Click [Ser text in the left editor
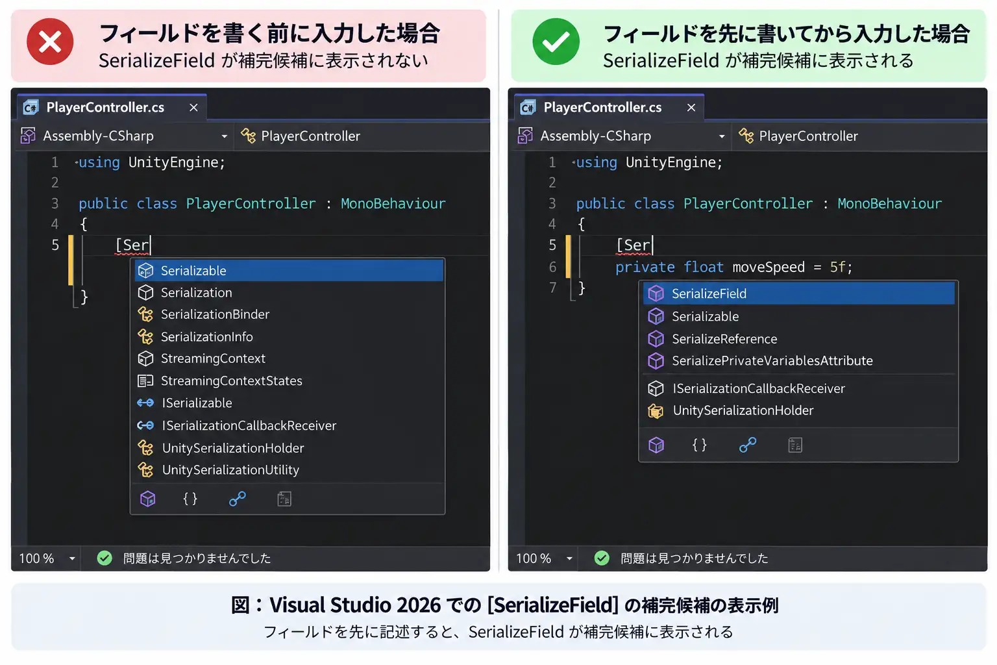 (x=132, y=245)
